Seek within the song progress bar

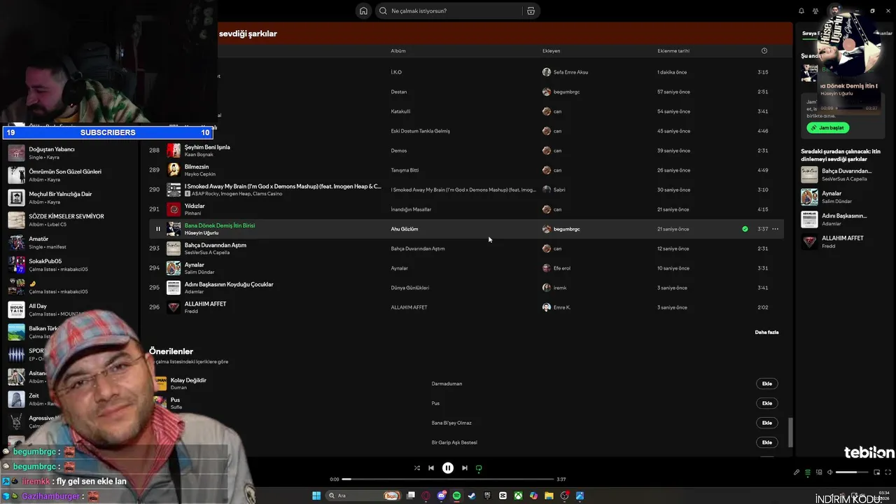[x=448, y=479]
